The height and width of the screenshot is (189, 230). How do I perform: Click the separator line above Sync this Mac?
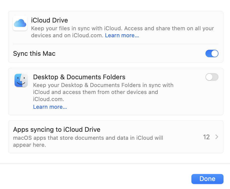(x=116, y=44)
